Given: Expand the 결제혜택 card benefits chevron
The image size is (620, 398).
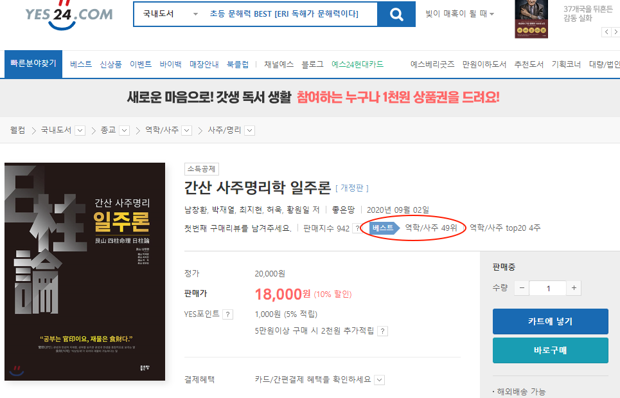Looking at the screenshot, I should click(380, 379).
